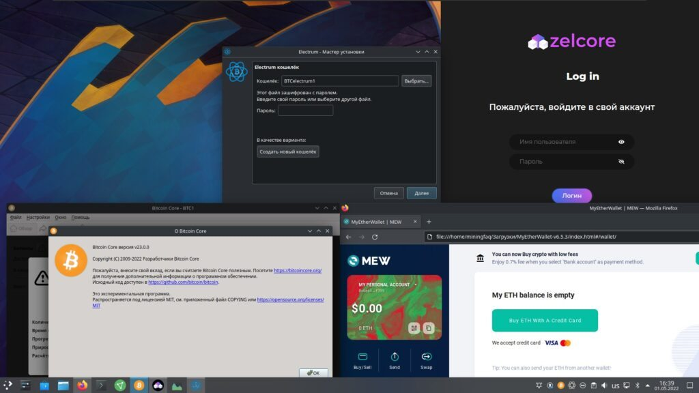
Task: Click the Send icon in MEW sidebar
Action: click(x=395, y=356)
